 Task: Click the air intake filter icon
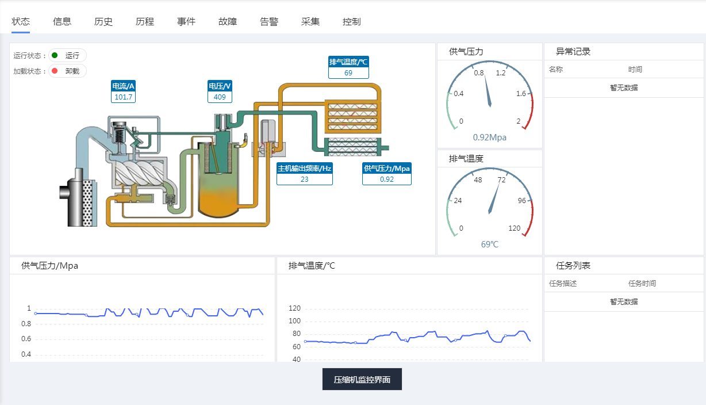coord(77,198)
